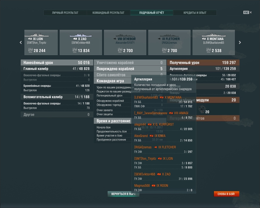Click the Повреждено кораблей header
This screenshot has height=208, width=260.
(x=130, y=69)
